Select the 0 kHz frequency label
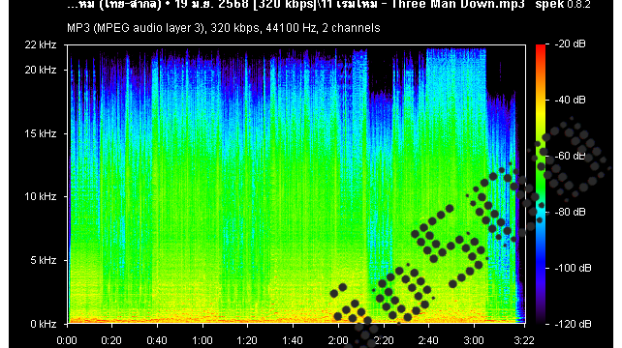The image size is (622, 348). (x=44, y=324)
